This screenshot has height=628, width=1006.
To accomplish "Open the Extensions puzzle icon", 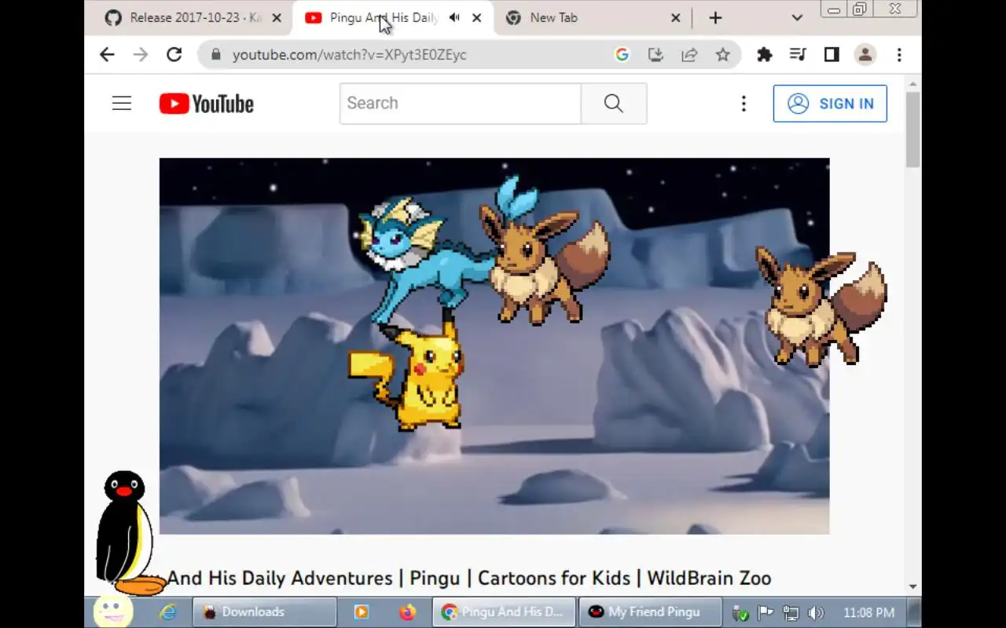I will coord(765,54).
